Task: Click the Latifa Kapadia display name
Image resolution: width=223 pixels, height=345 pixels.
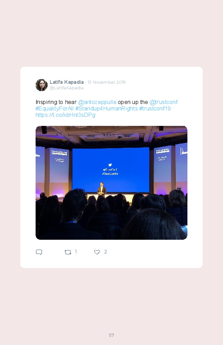Action: (66, 82)
